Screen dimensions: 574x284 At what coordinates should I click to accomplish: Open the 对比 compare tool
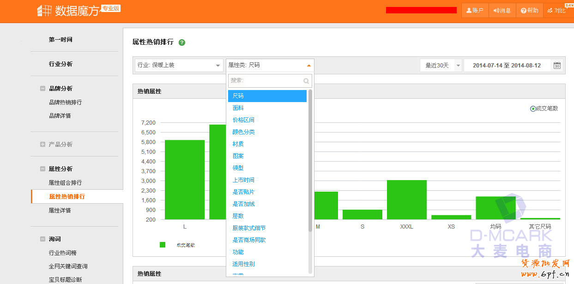(x=556, y=11)
